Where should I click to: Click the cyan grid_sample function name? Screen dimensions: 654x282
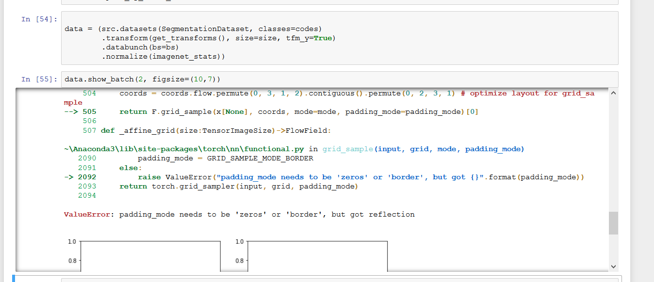[347, 149]
